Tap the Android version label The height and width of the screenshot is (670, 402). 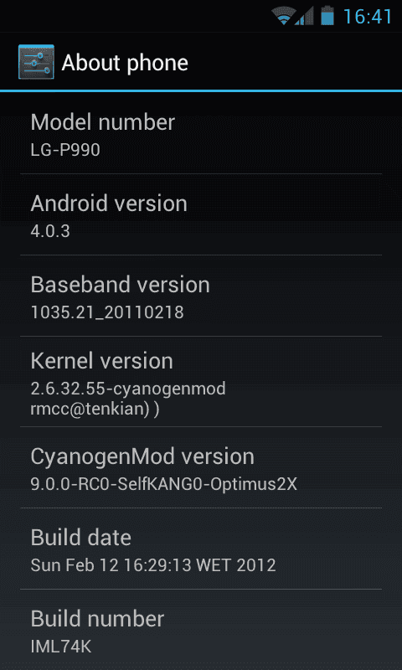coord(109,204)
